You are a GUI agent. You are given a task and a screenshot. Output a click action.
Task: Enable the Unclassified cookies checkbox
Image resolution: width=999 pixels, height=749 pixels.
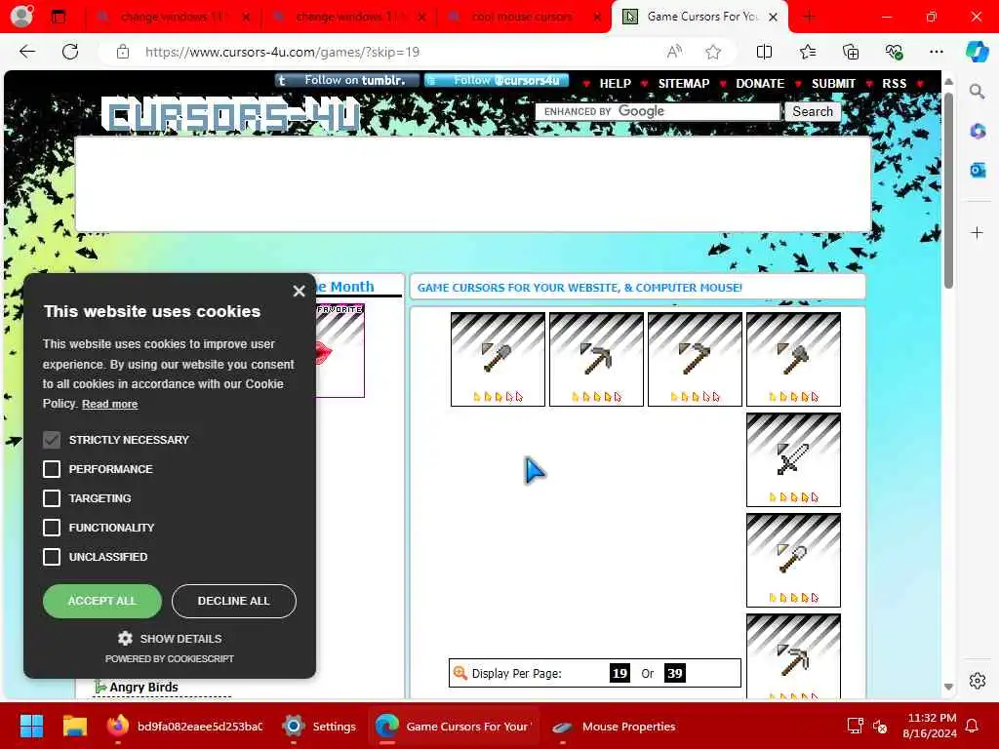click(52, 557)
